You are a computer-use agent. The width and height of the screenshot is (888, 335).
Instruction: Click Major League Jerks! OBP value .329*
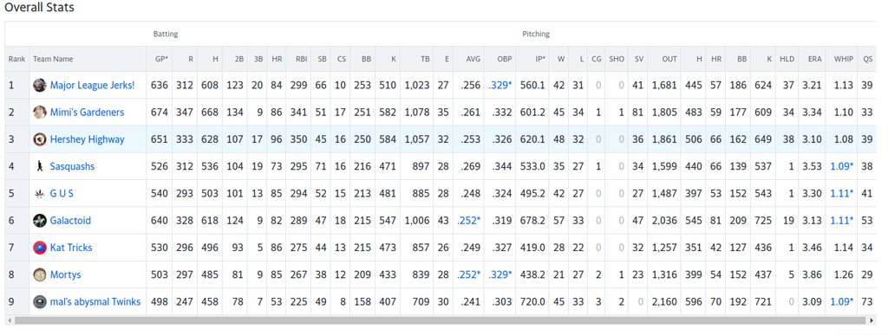point(500,86)
